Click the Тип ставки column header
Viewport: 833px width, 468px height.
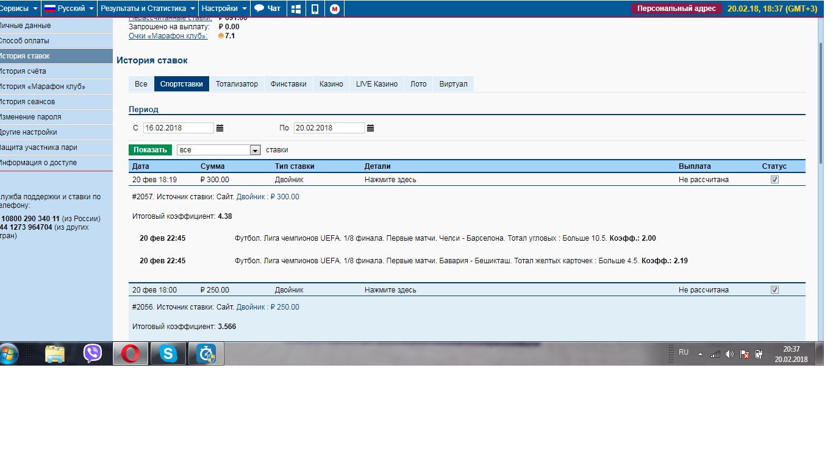tap(295, 166)
